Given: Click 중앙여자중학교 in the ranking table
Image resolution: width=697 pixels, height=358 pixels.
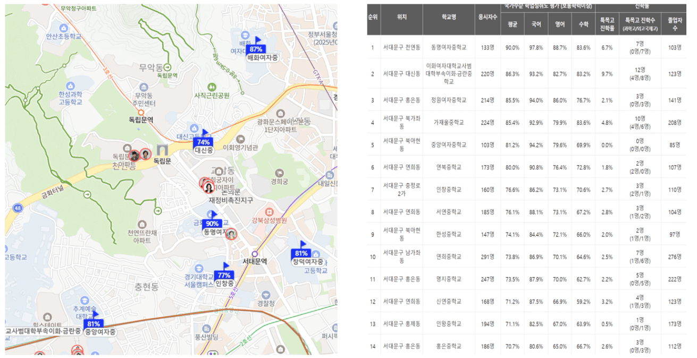Looking at the screenshot, I should (x=449, y=145).
